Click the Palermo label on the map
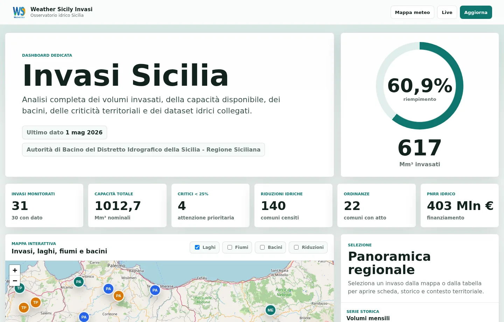504x322 pixels. [116, 266]
